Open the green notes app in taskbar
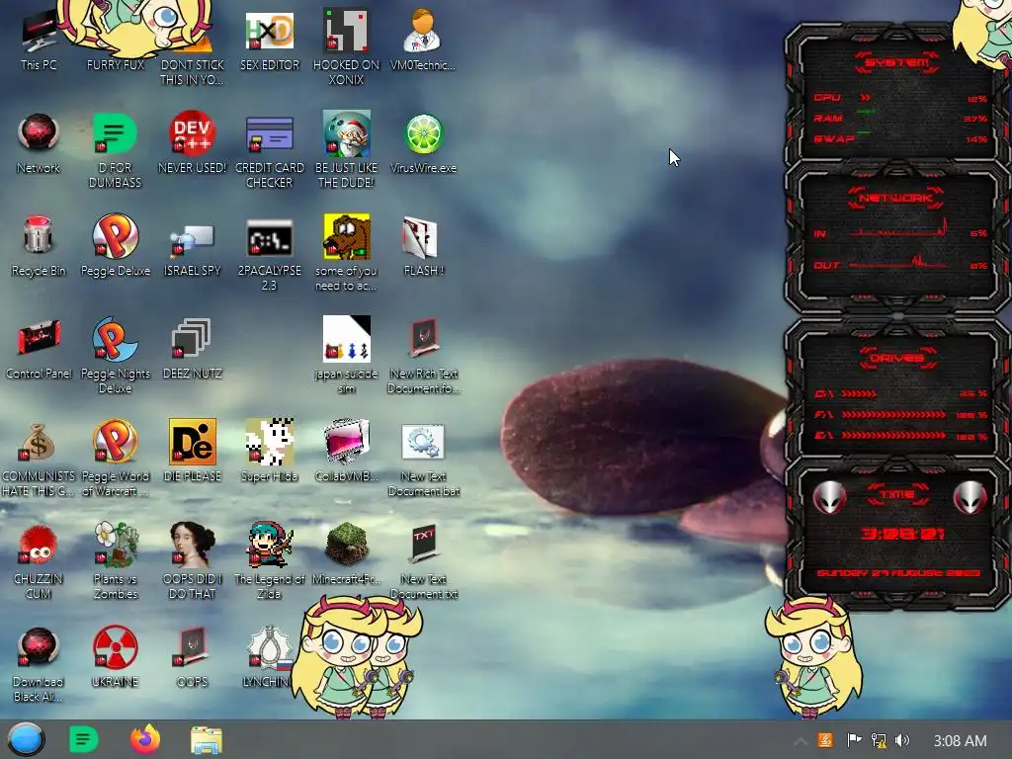The width and height of the screenshot is (1012, 759). pos(83,739)
